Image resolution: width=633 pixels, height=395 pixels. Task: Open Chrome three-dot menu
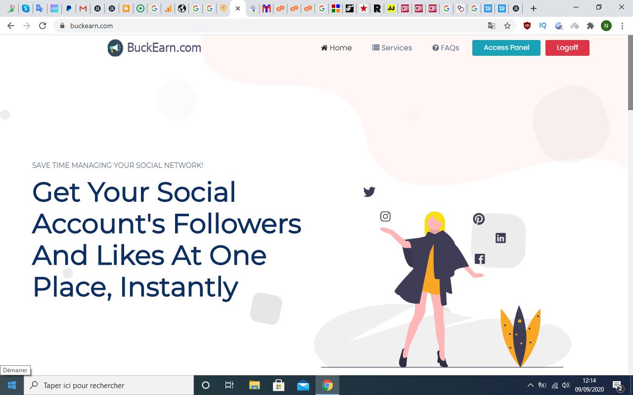622,26
